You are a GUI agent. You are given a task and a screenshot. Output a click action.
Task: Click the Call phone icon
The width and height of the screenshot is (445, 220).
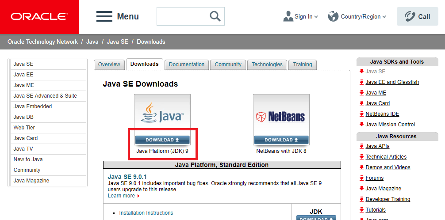click(x=410, y=16)
